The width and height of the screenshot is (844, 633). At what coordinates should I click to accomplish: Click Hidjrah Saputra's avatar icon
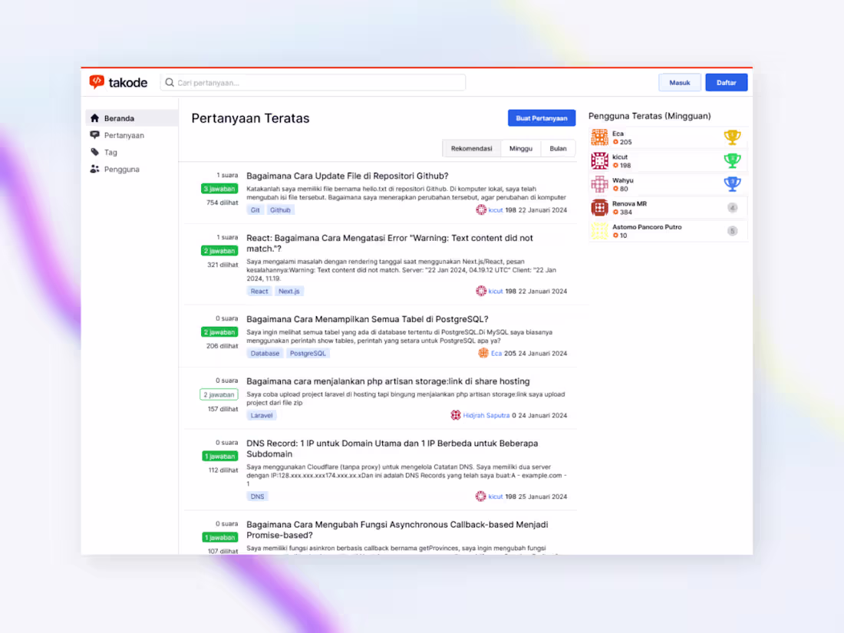click(x=455, y=415)
